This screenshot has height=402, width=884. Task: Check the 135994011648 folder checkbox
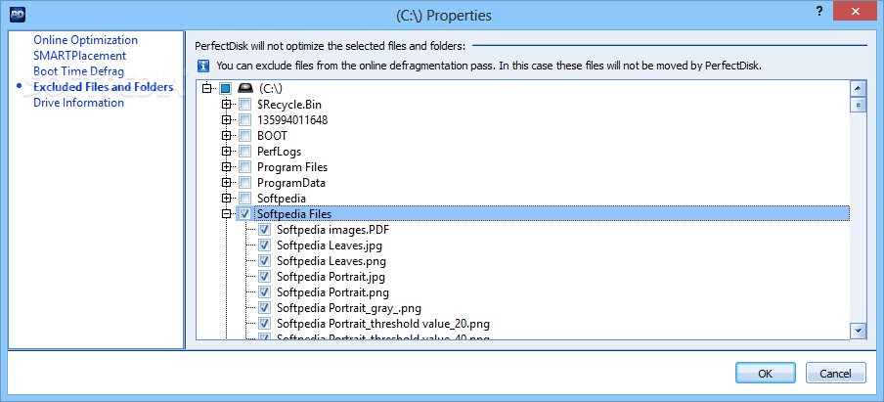245,120
